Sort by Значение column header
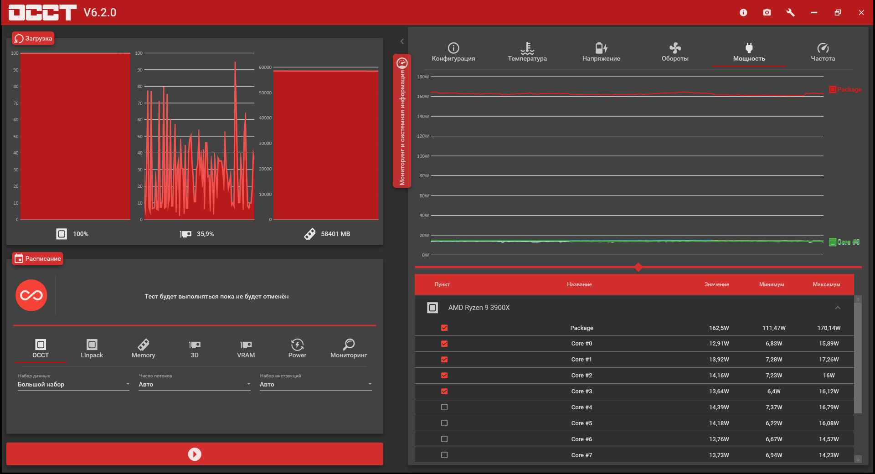The height and width of the screenshot is (474, 875). [x=716, y=284]
